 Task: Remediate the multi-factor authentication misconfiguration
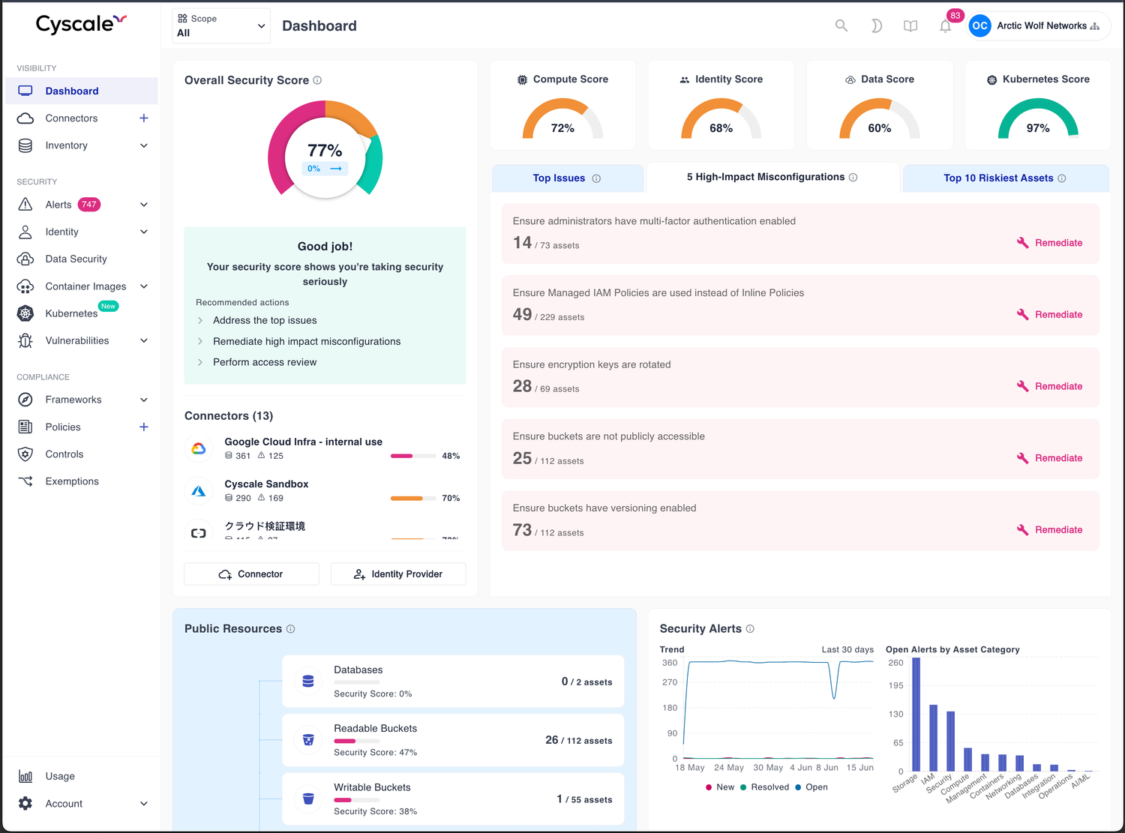click(1049, 242)
